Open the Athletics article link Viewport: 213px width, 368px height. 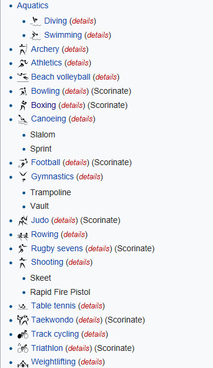46,63
